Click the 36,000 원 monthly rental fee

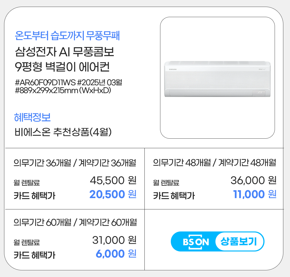[253, 180]
